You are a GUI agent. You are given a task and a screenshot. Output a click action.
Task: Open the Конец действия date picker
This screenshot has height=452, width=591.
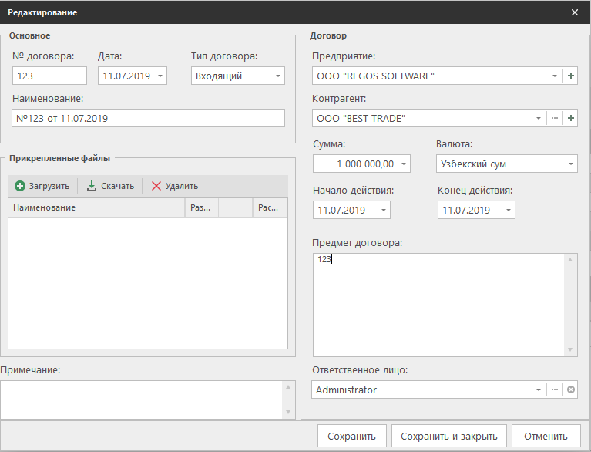(508, 210)
